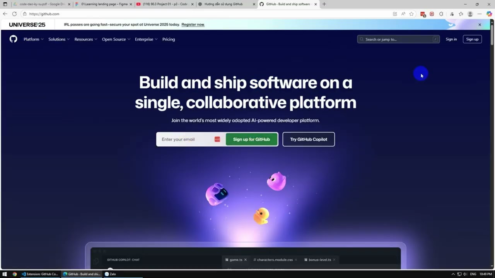Viewport: 495px width, 278px height.
Task: Expand the Open Source dropdown menu
Action: point(116,39)
